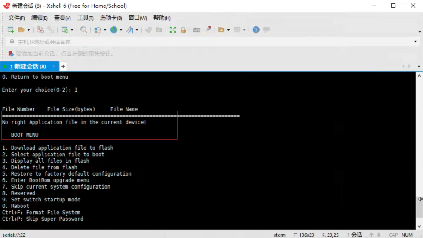The width and height of the screenshot is (423, 238).
Task: Open the 选项卡(B) menu
Action: point(111,18)
